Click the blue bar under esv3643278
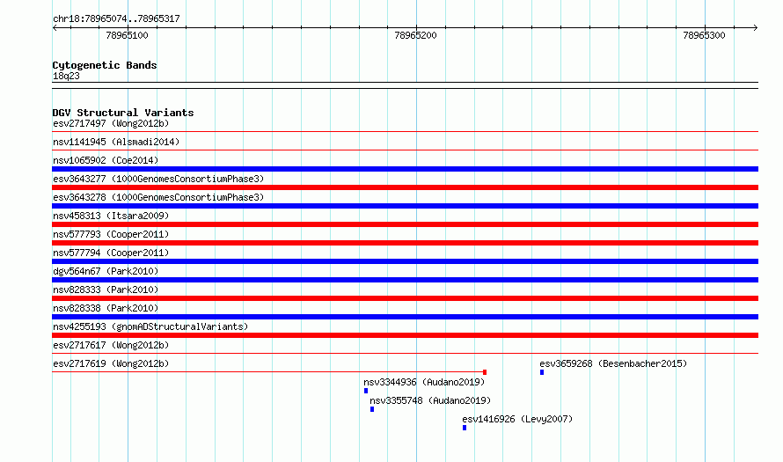This screenshot has width=783, height=462. coord(405,206)
